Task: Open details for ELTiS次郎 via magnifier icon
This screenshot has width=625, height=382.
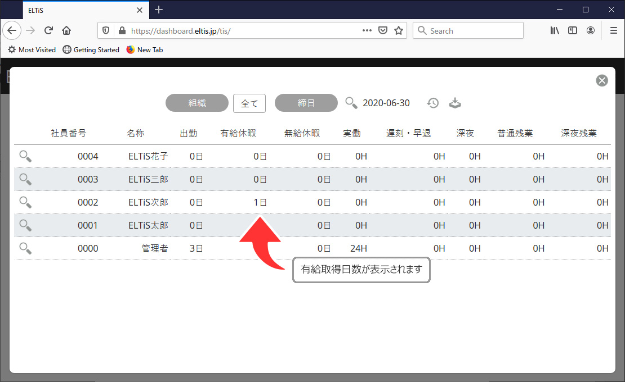Action: click(25, 202)
